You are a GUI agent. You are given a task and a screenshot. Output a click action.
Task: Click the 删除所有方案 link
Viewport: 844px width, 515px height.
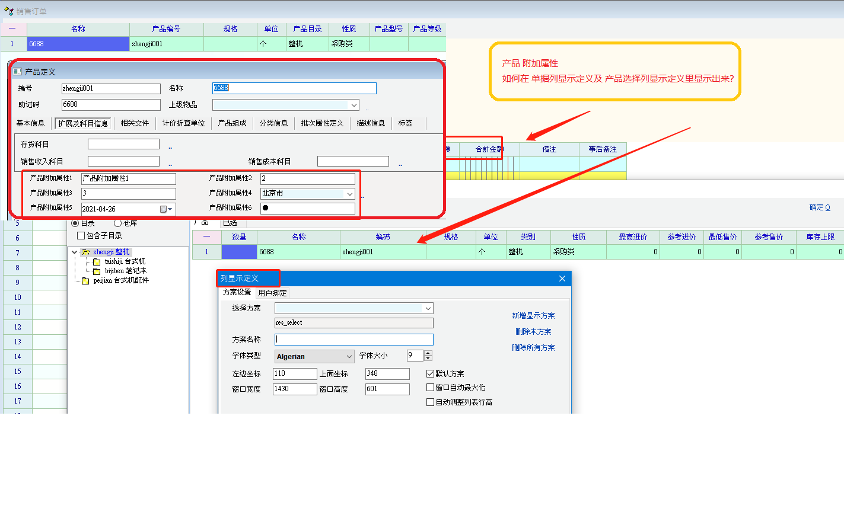coord(533,348)
